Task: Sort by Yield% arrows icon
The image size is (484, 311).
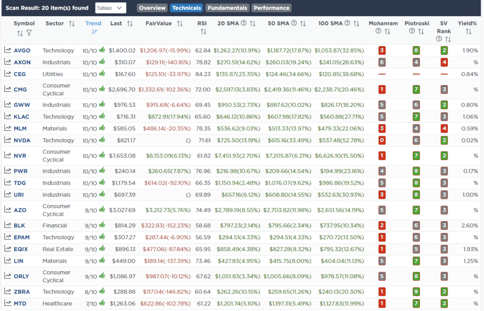Action: [x=468, y=32]
